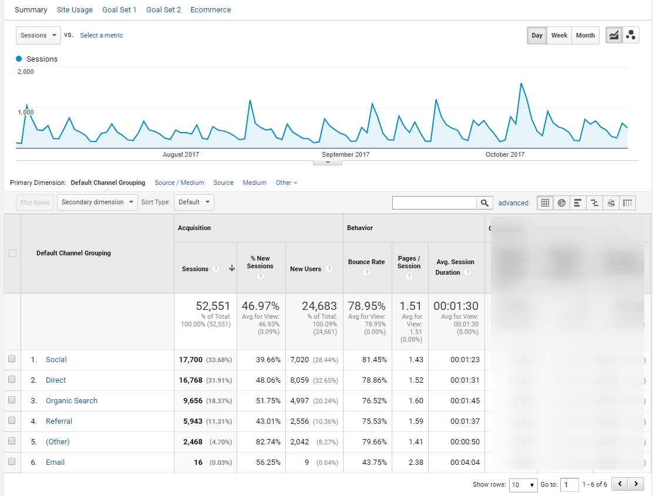
Task: Expand the Secondary dimension dropdown
Action: (97, 203)
